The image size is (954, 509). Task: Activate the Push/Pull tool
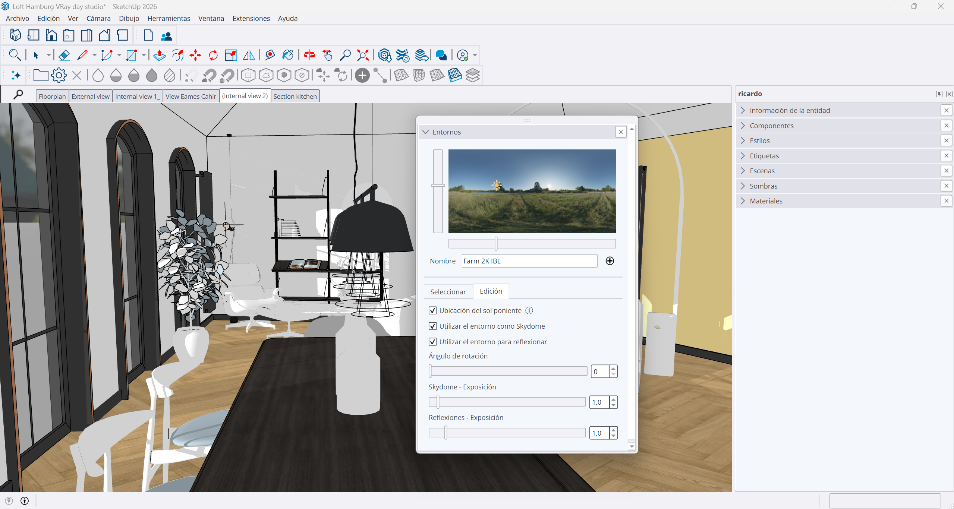coord(160,55)
